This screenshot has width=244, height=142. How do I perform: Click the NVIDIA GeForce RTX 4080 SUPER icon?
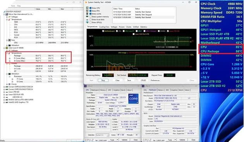[7, 100]
